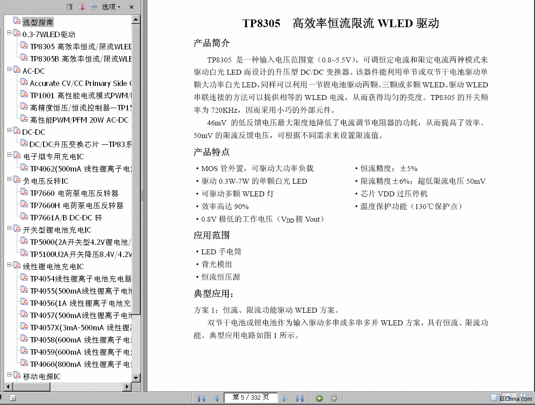535x405 pixels.
Task: Click the bookmarks panel scroll down arrow
Action: [136, 377]
